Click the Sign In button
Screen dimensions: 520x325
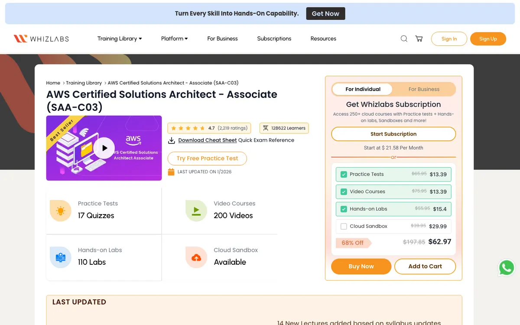coord(449,39)
